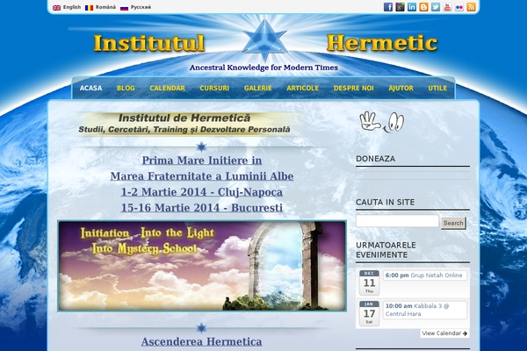Open the CURSURI menu item
Screen dimensions: 527x351
point(214,88)
